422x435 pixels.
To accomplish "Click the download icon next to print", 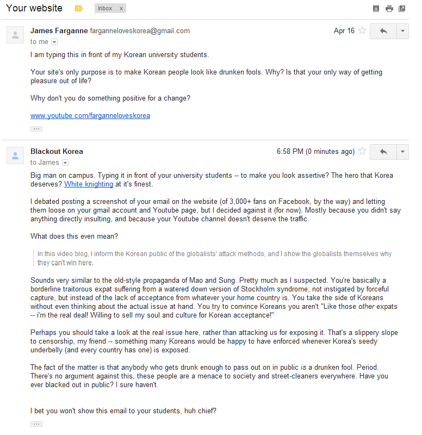I will coord(376,9).
